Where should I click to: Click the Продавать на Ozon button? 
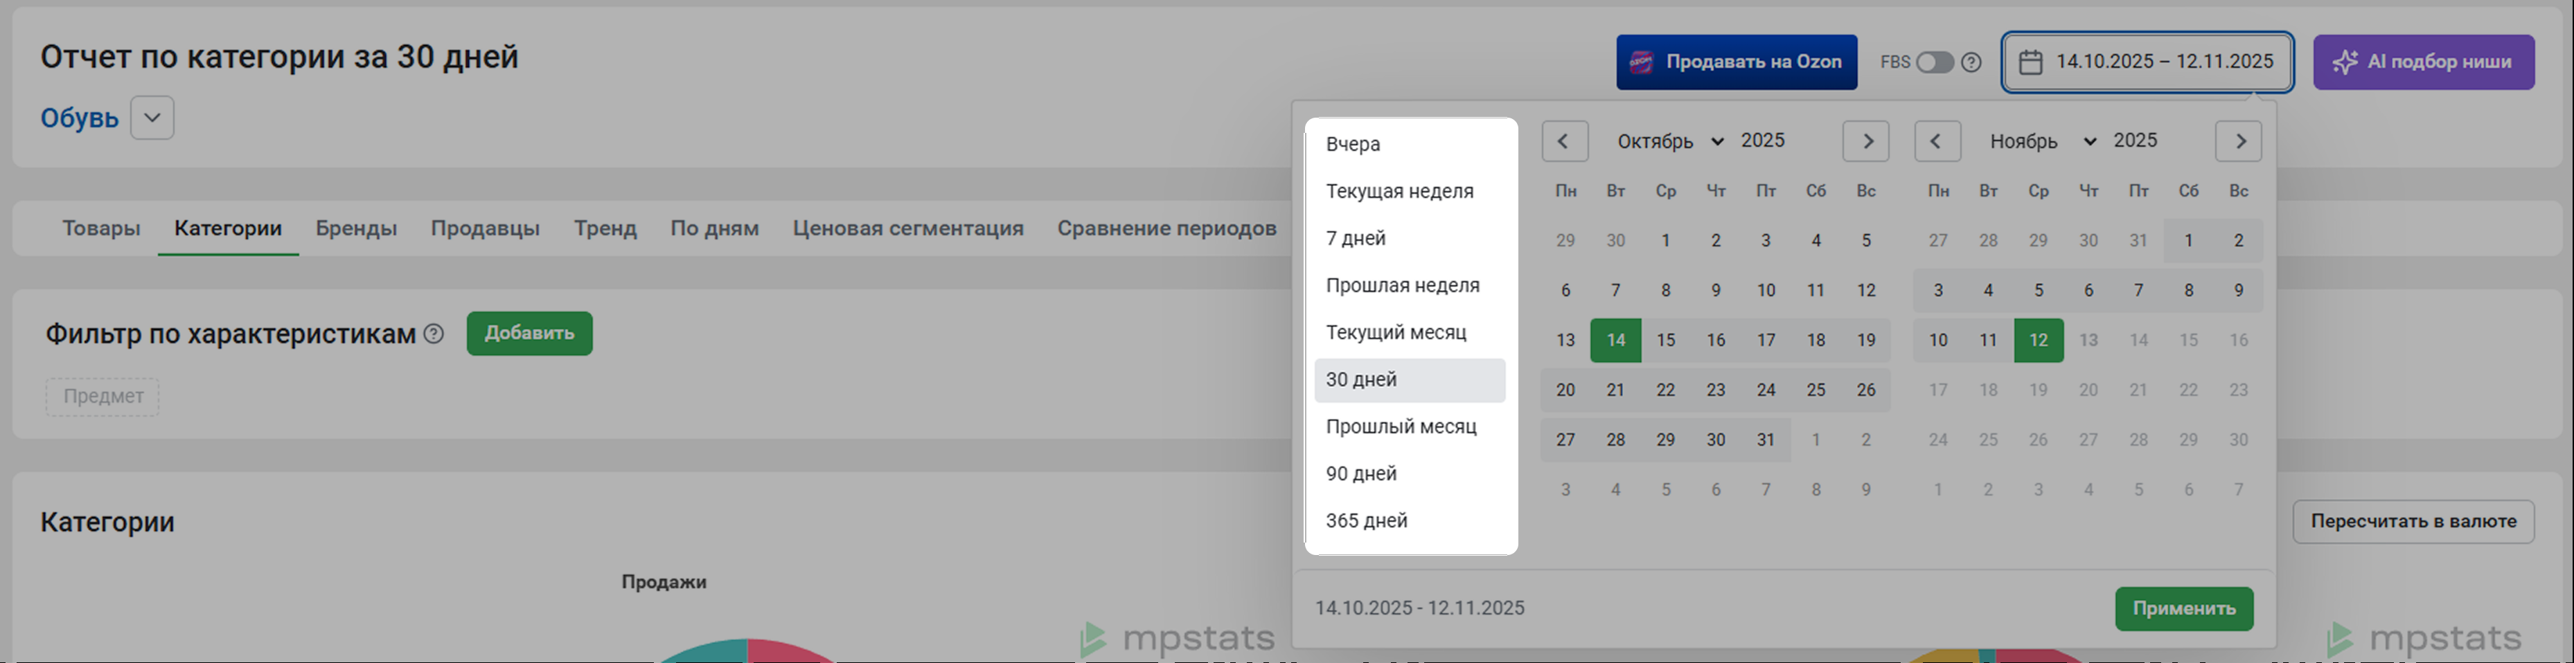point(1737,62)
